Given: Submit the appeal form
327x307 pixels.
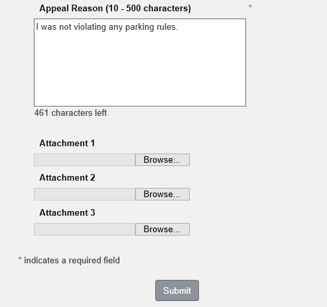Looking at the screenshot, I should click(177, 290).
